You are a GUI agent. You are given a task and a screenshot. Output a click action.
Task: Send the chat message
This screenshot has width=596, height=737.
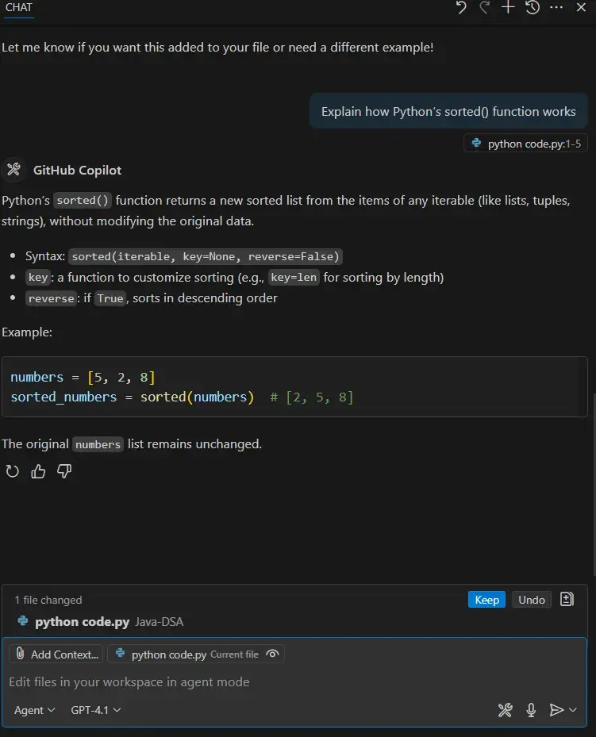click(x=556, y=710)
